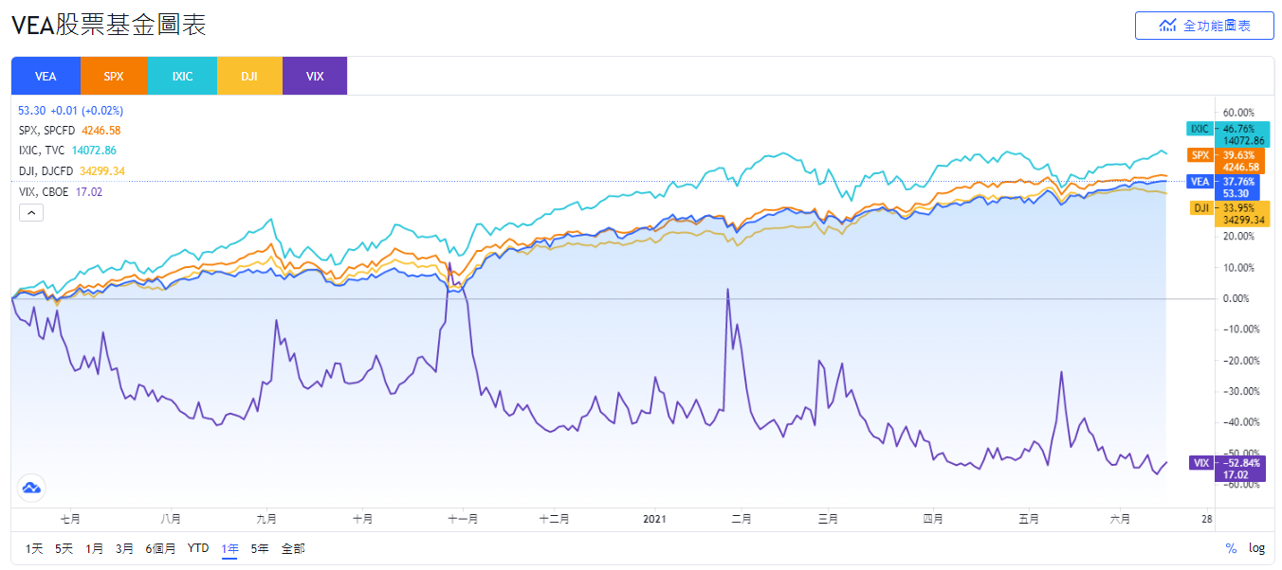Set time range to 1月
The image size is (1282, 570).
[95, 548]
